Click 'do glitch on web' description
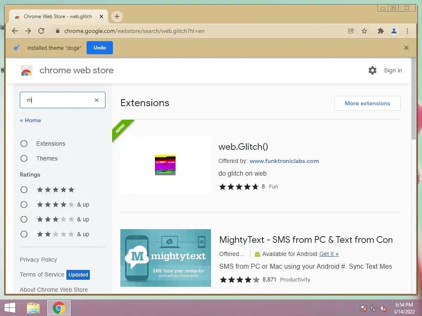This screenshot has width=422, height=316. 242,173
